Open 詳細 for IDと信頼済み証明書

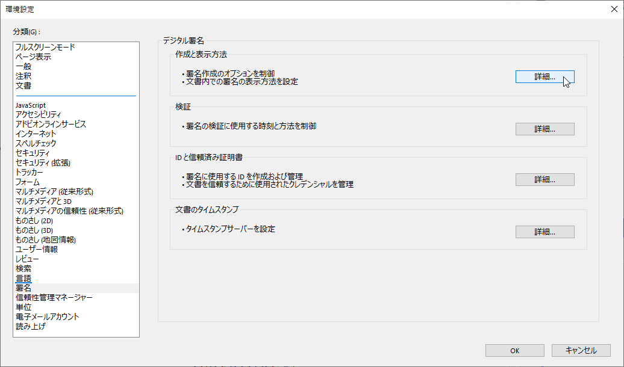click(x=544, y=179)
